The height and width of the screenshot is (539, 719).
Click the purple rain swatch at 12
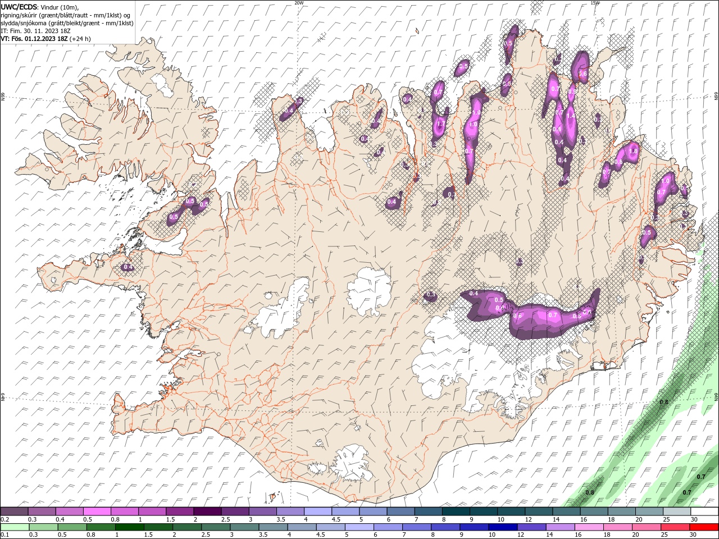click(531, 527)
